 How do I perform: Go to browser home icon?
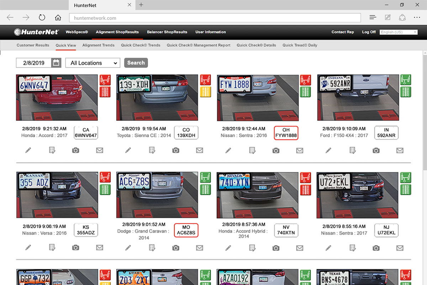pyautogui.click(x=58, y=17)
